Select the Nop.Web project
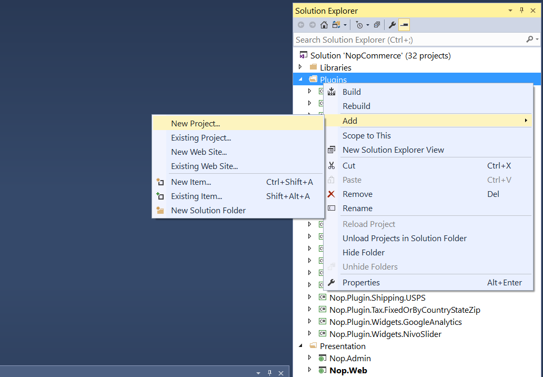The image size is (543, 377). [348, 370]
